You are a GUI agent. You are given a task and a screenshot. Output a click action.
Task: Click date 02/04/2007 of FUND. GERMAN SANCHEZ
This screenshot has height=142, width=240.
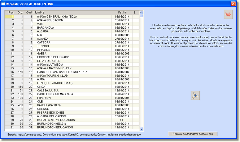pos(122,72)
